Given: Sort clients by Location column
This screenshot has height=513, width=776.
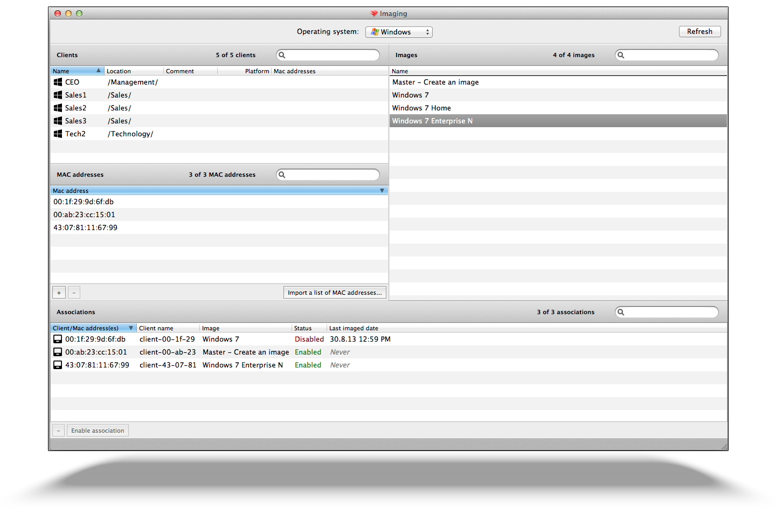Looking at the screenshot, I should pos(134,71).
